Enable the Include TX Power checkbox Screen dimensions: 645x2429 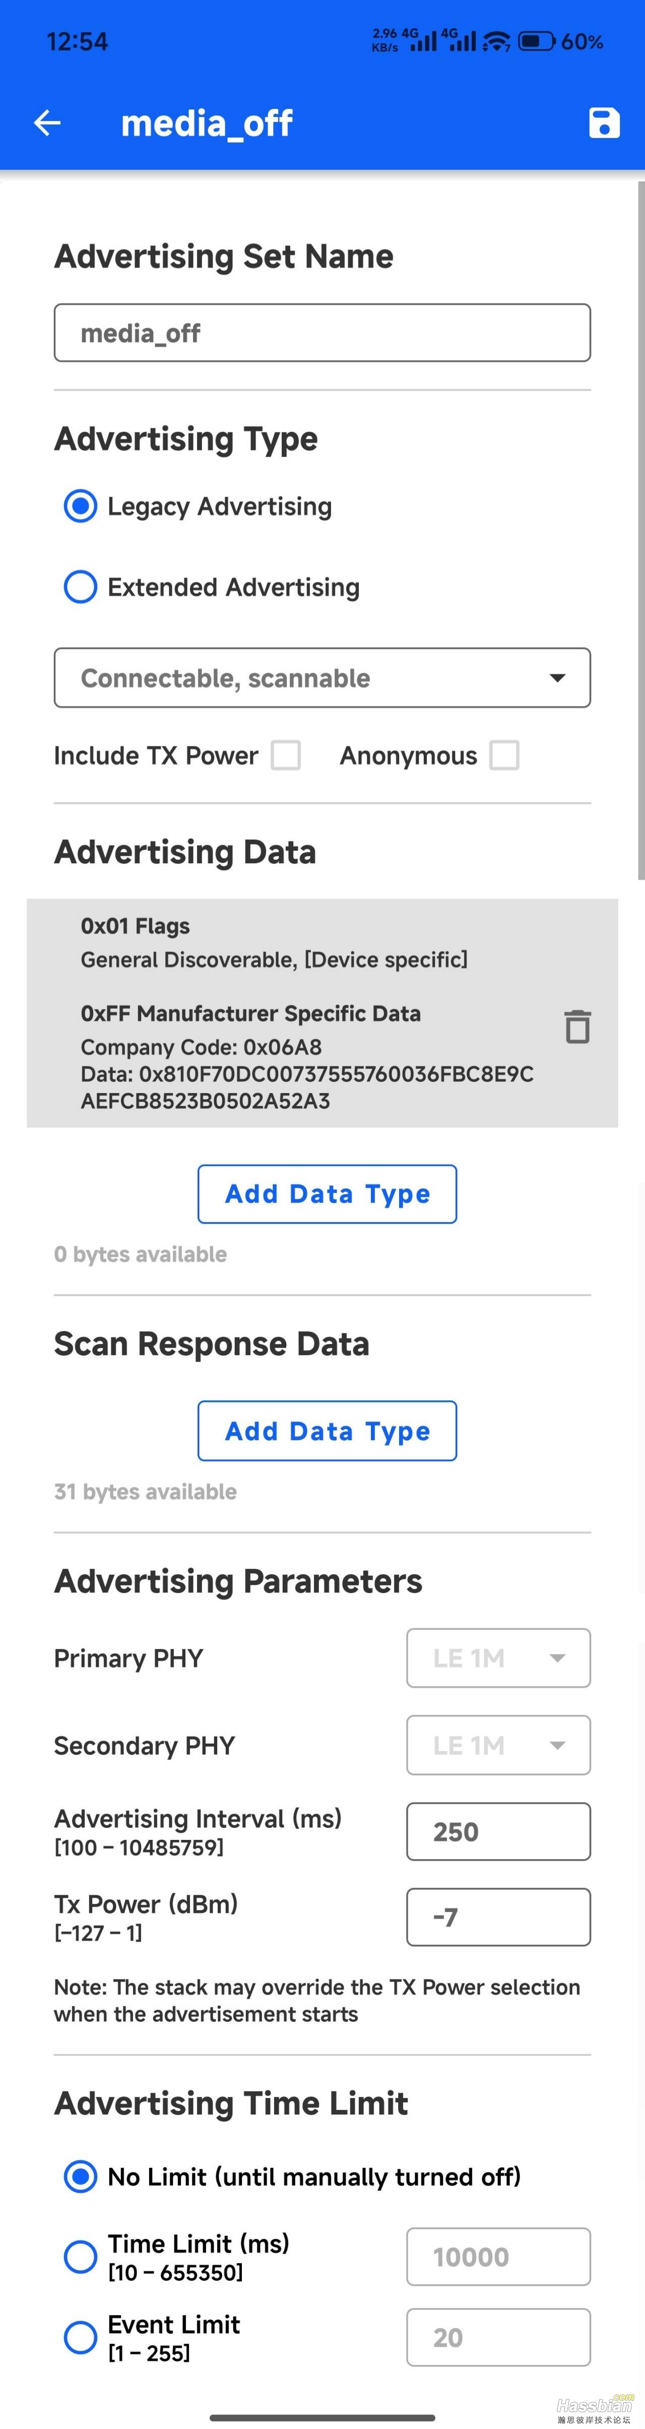286,755
